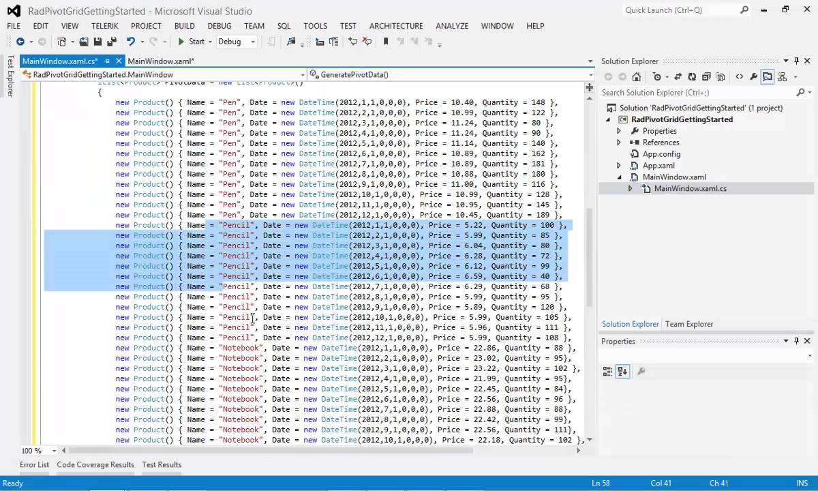This screenshot has width=818, height=491.
Task: Open the FILE menu
Action: click(14, 26)
